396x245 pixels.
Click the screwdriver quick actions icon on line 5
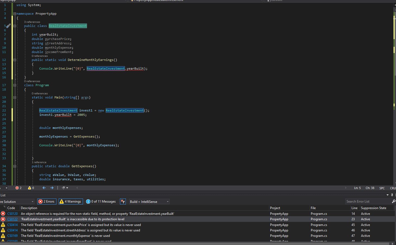pos(8,26)
